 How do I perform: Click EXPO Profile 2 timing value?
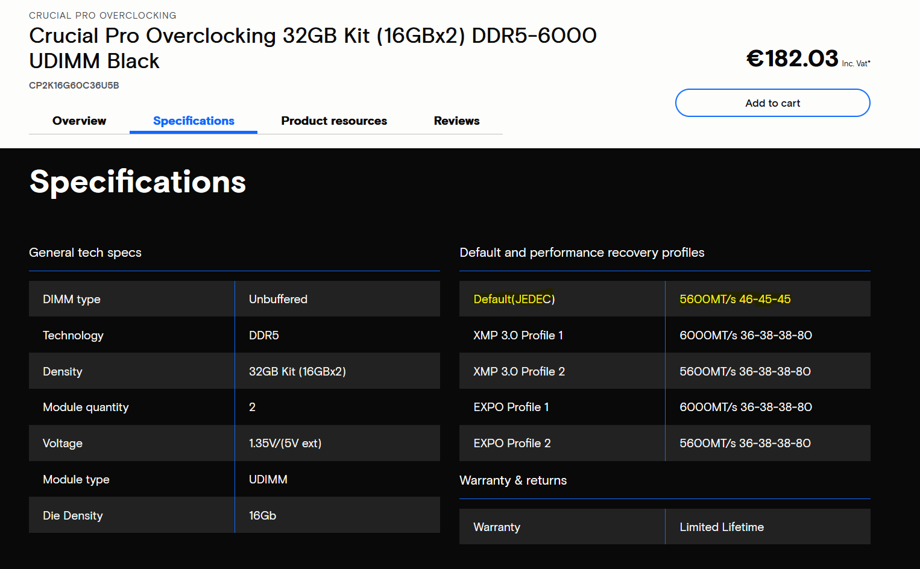pos(745,443)
